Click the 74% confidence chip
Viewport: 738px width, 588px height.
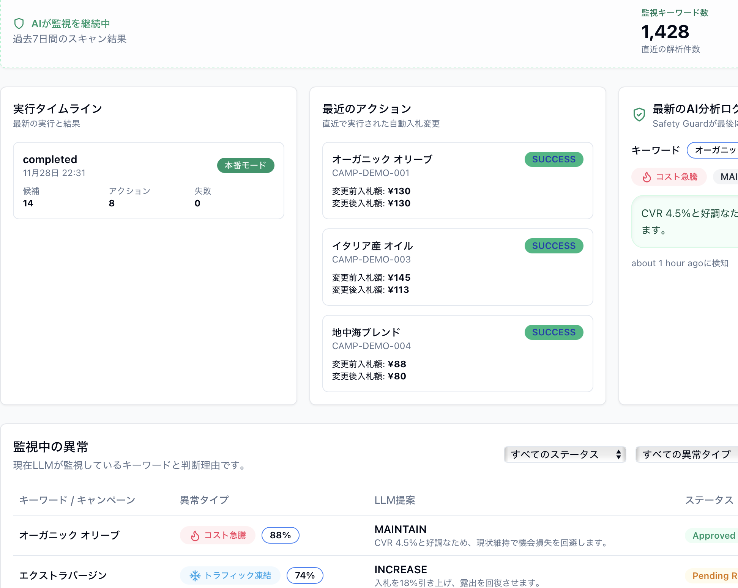(305, 575)
